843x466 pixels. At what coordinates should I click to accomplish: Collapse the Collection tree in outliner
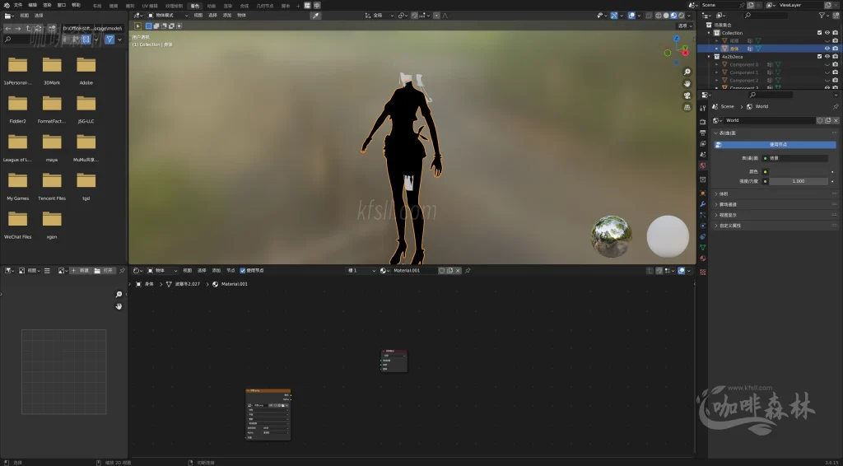[x=709, y=33]
